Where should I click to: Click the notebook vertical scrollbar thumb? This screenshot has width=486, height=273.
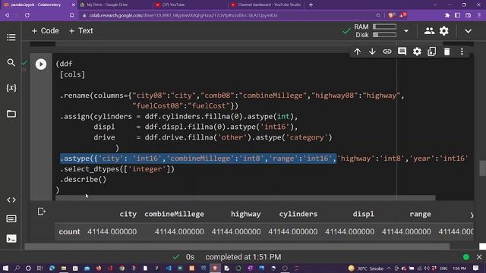pos(482,168)
